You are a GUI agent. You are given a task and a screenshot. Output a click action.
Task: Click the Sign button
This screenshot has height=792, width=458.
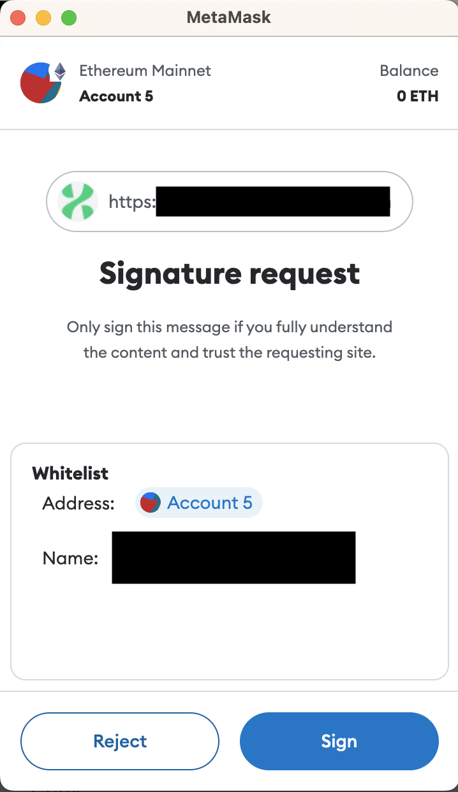pyautogui.click(x=339, y=741)
